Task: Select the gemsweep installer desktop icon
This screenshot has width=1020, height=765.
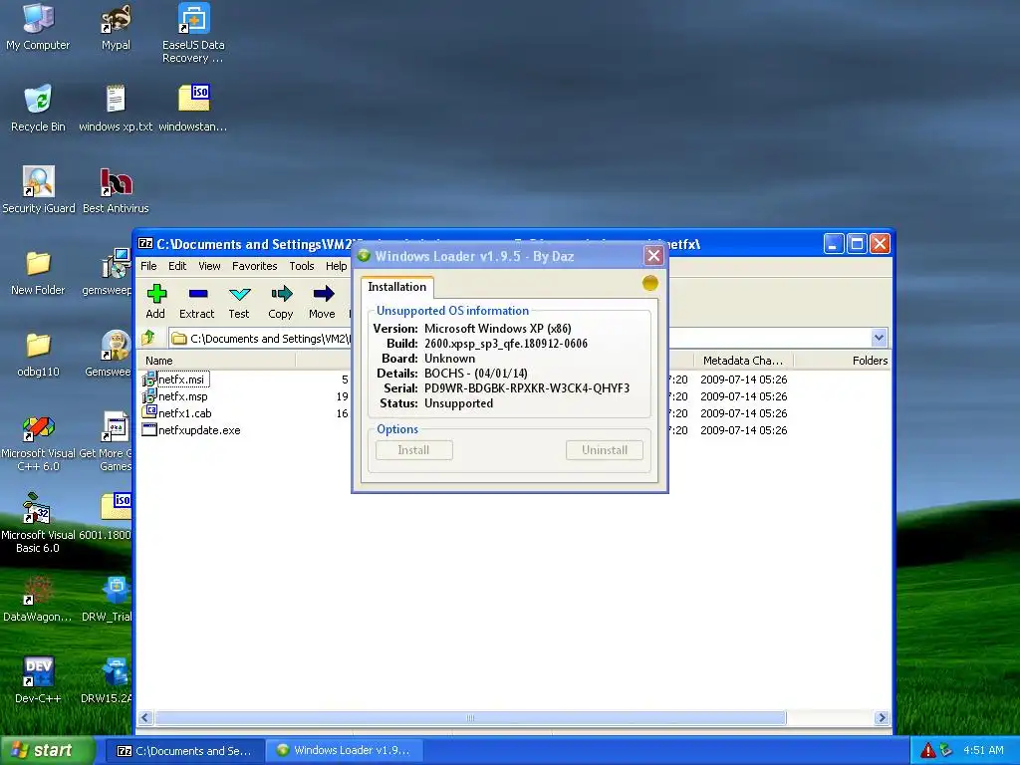Action: pyautogui.click(x=108, y=272)
